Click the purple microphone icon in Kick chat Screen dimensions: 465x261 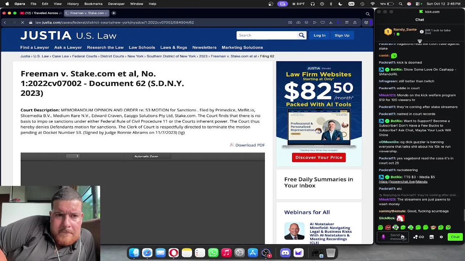(383, 237)
